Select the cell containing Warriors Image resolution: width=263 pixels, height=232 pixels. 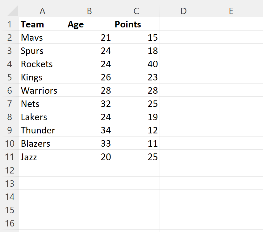pos(42,90)
